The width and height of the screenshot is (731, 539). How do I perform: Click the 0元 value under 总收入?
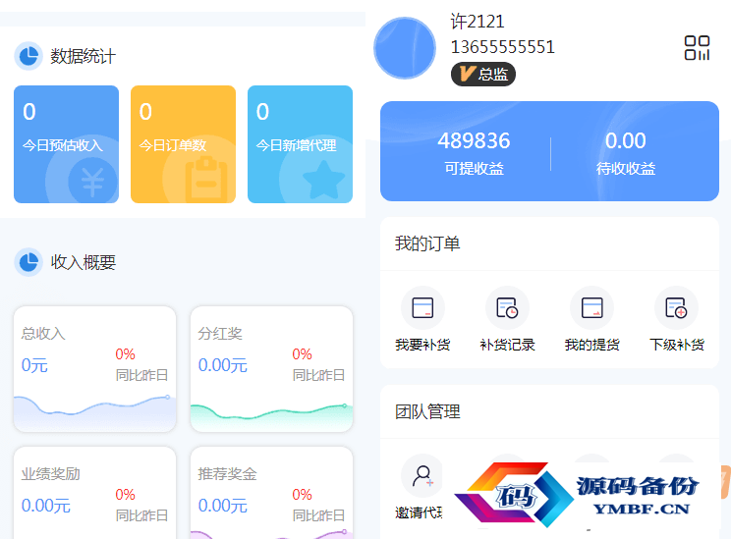coord(34,365)
